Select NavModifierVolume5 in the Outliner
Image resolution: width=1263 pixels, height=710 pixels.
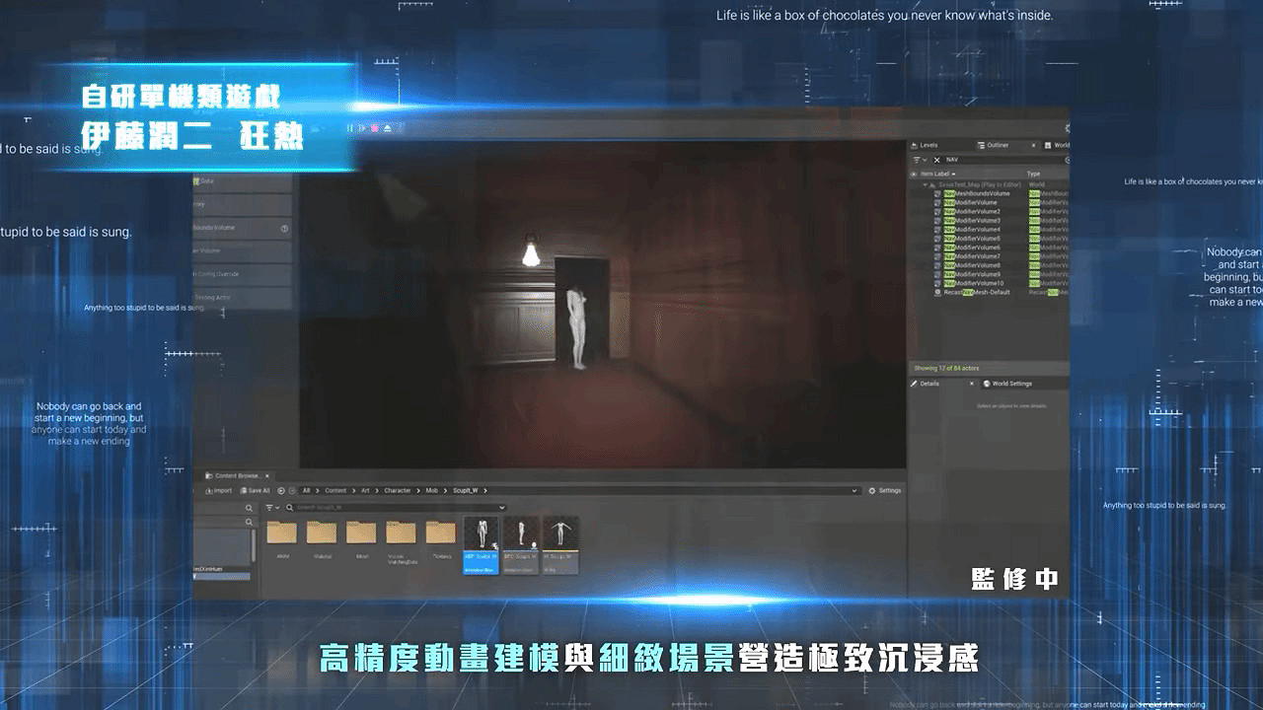(977, 239)
